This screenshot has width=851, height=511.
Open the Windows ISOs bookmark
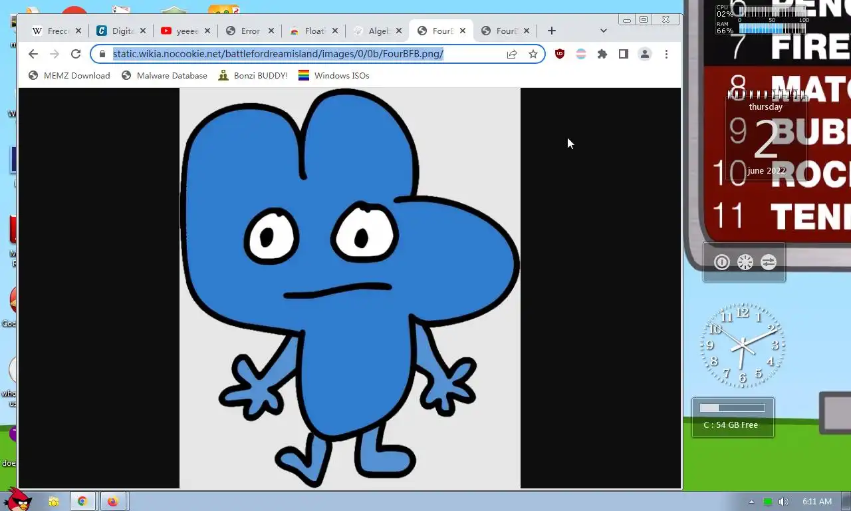[334, 76]
